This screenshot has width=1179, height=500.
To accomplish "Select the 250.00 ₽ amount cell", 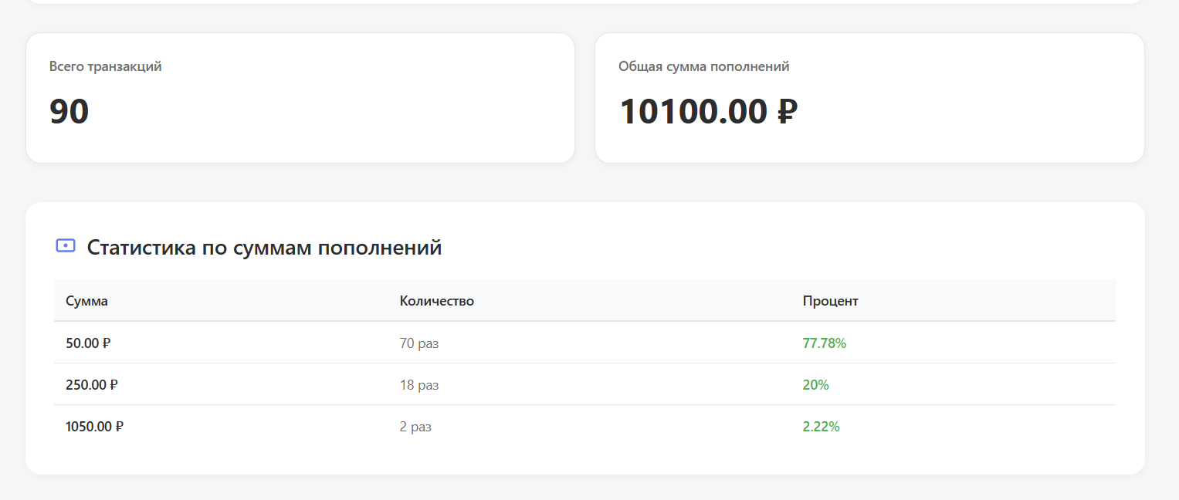I will (91, 385).
